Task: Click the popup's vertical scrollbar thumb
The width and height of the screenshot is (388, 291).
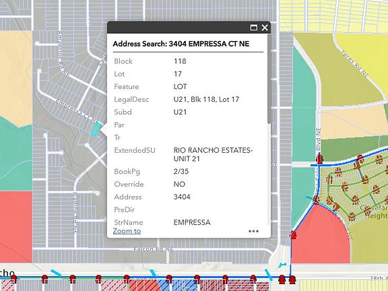Action: tap(269, 79)
